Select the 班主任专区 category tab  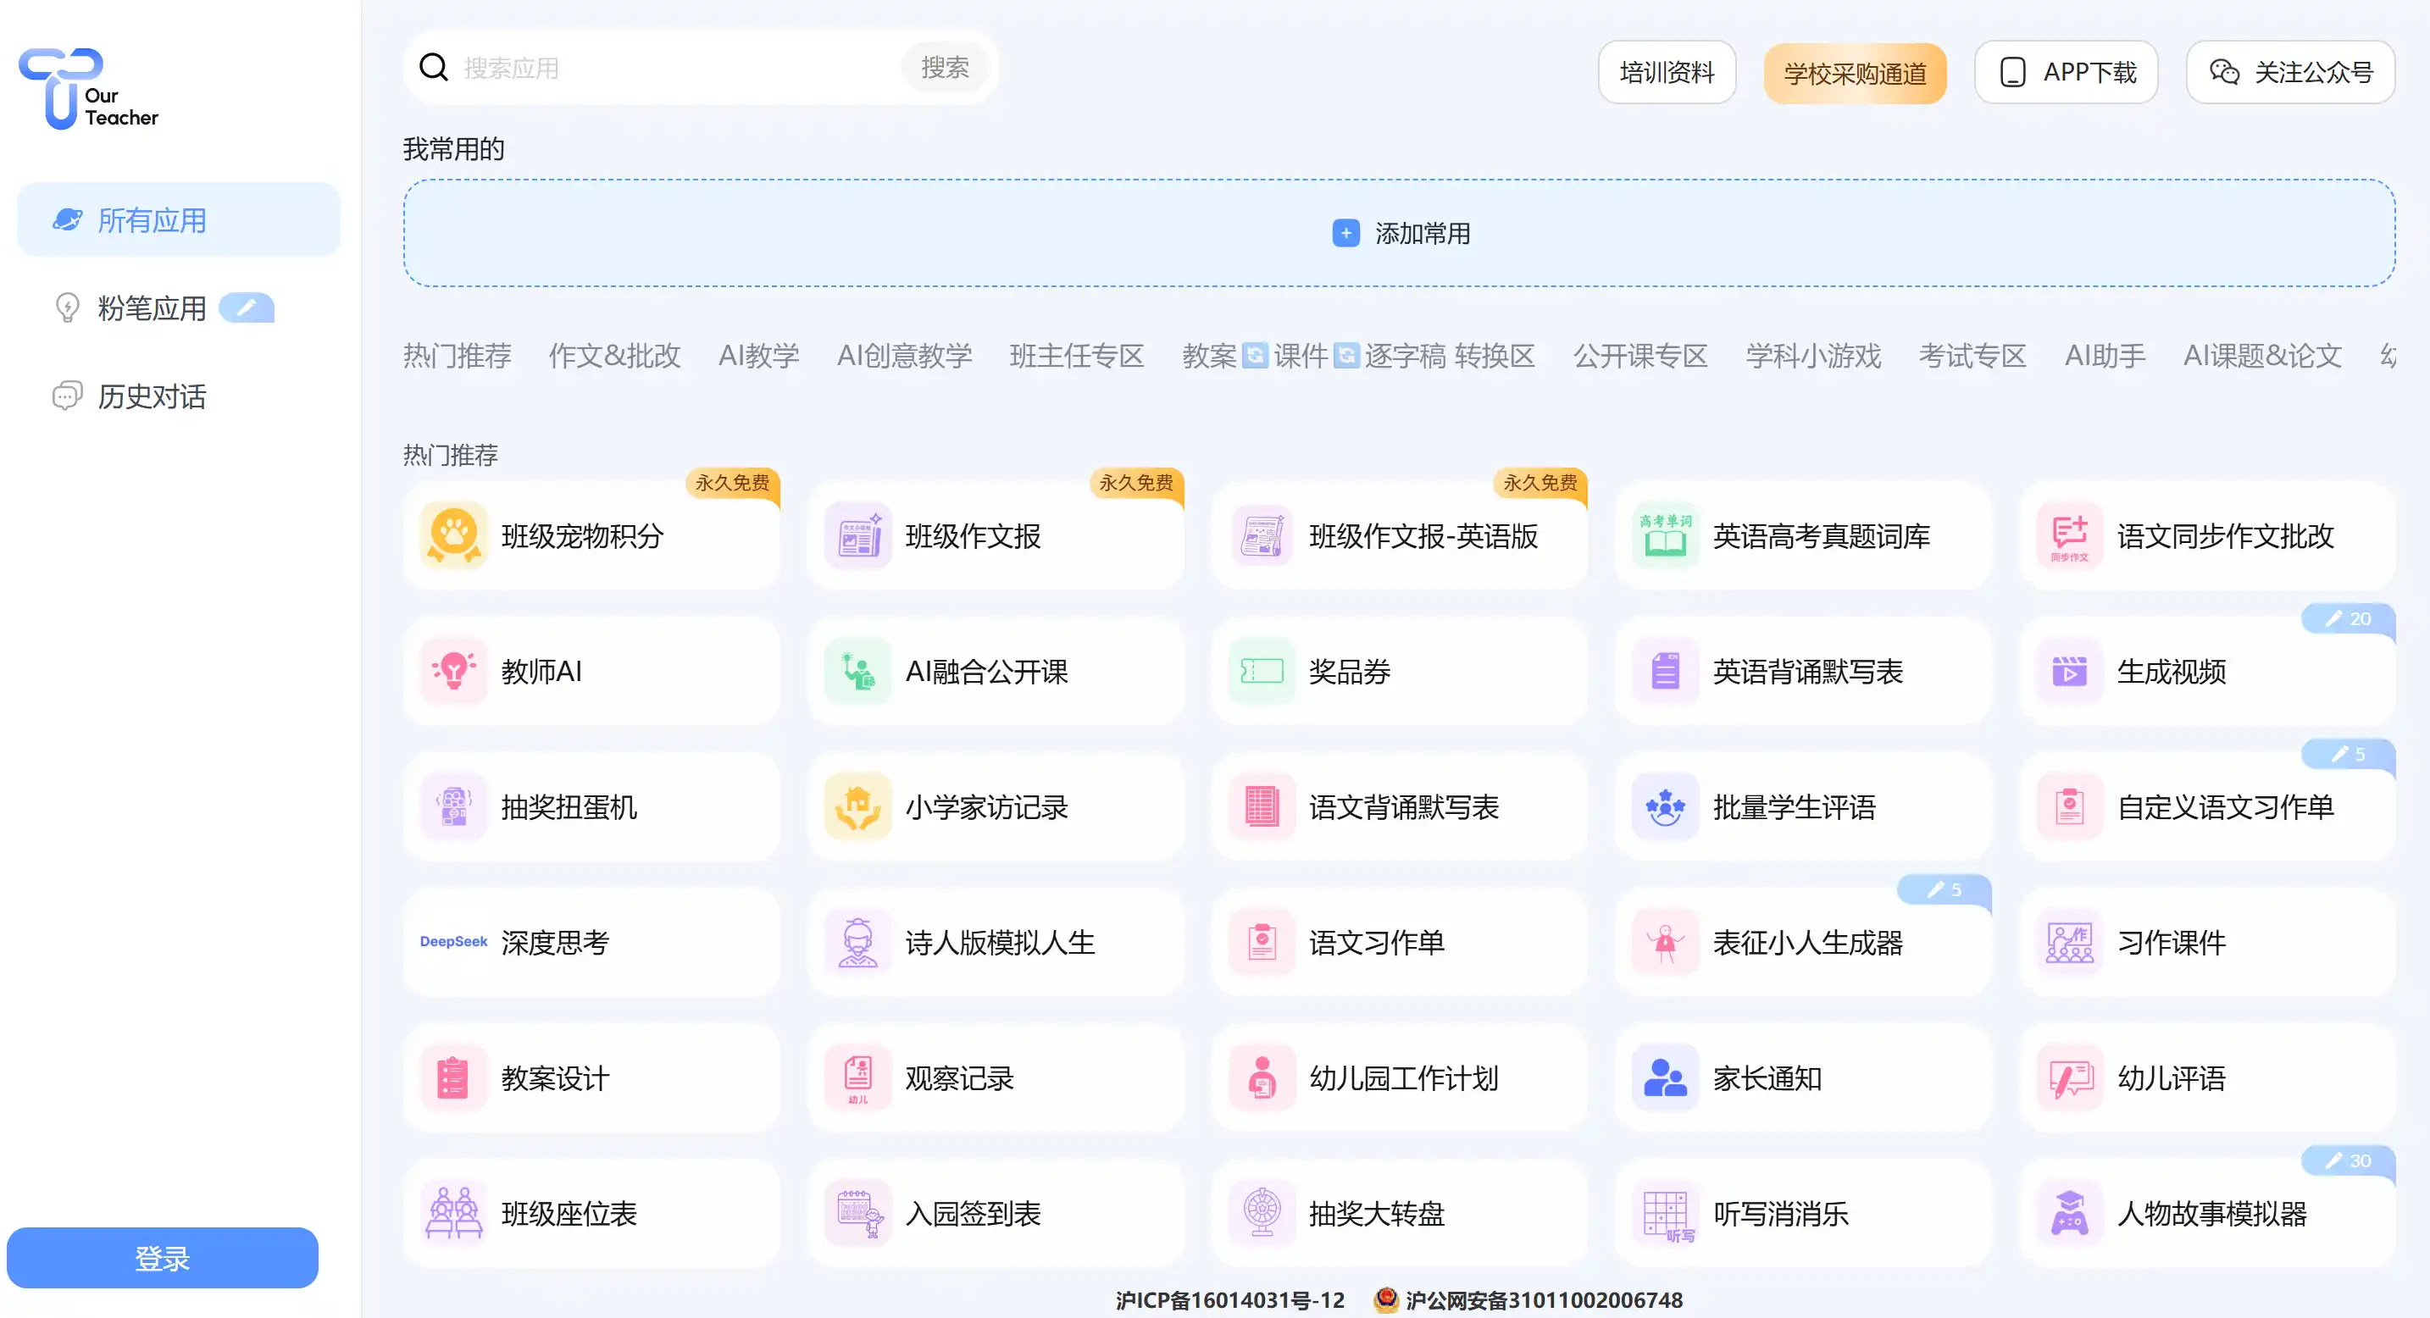click(1076, 356)
